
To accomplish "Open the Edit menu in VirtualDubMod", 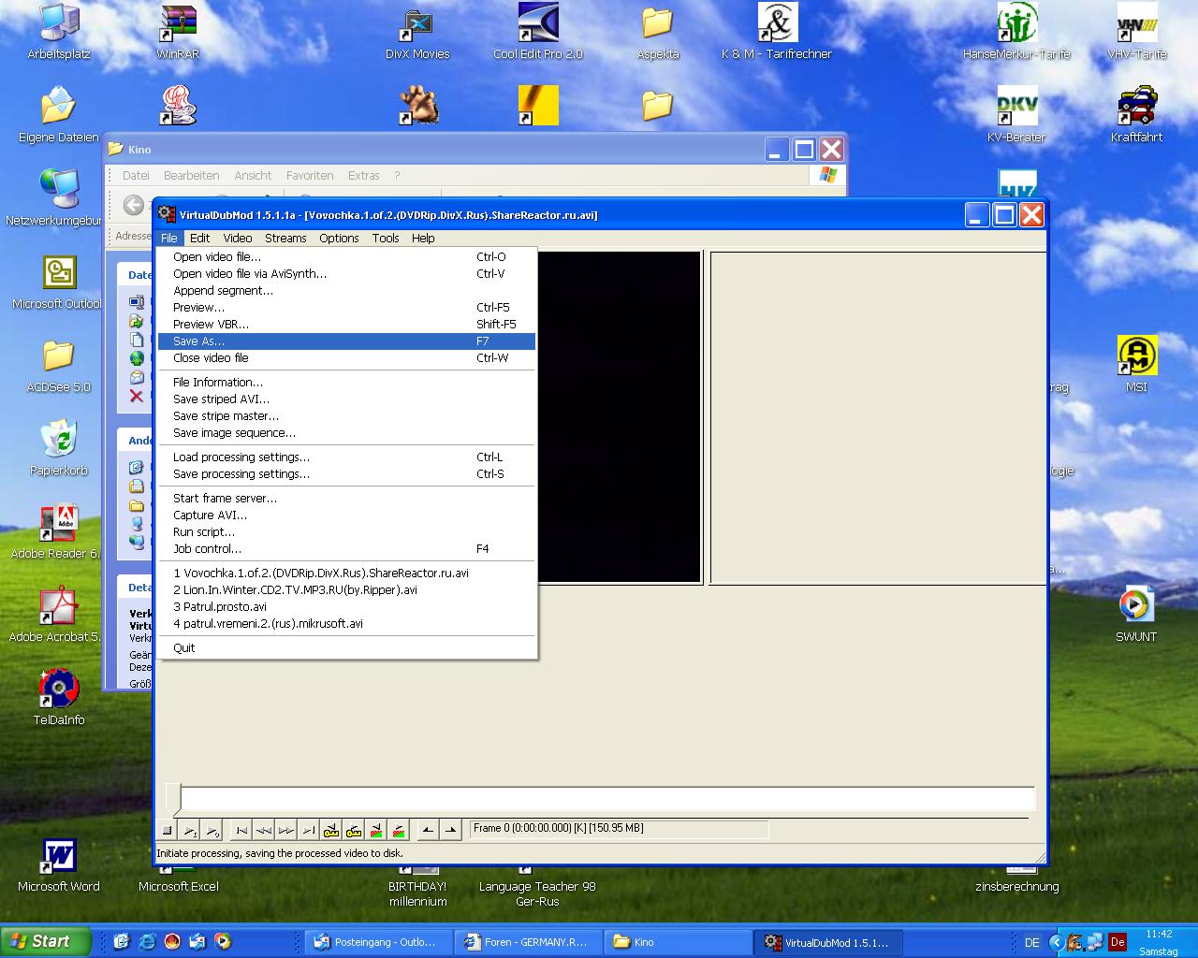I will tap(200, 239).
